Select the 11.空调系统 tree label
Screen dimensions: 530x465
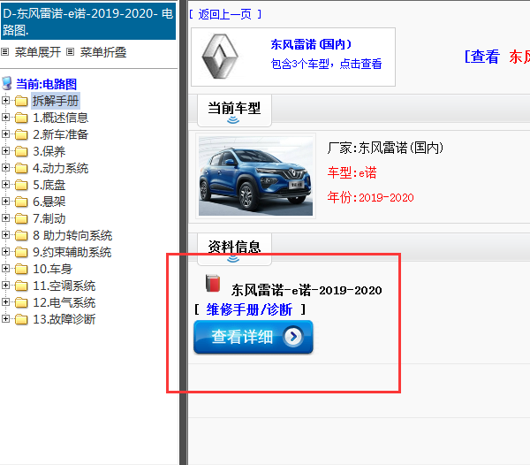pyautogui.click(x=64, y=286)
